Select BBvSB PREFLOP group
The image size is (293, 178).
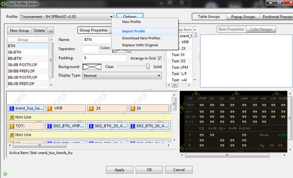point(28,84)
